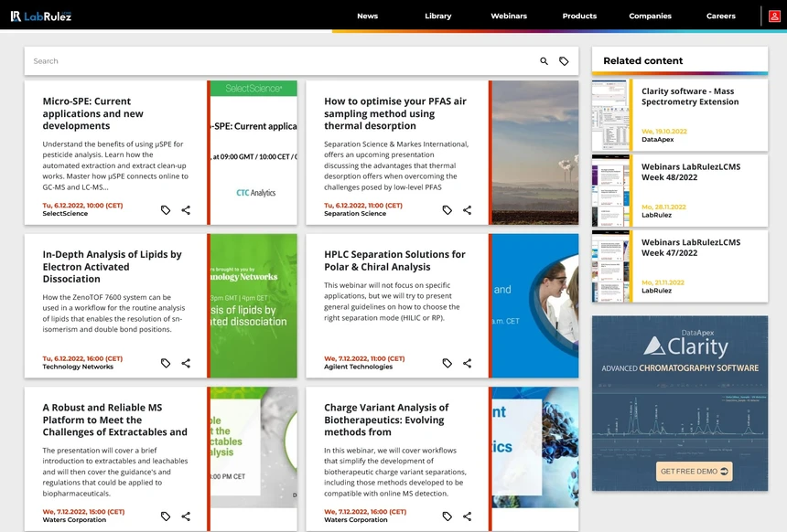The width and height of the screenshot is (787, 532).
Task: Click the 'Related content' heading
Action: pyautogui.click(x=643, y=60)
